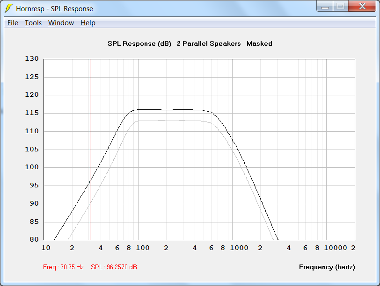Close the Hornresp SPL Response window
This screenshot has height=286, width=380.
coord(362,6)
